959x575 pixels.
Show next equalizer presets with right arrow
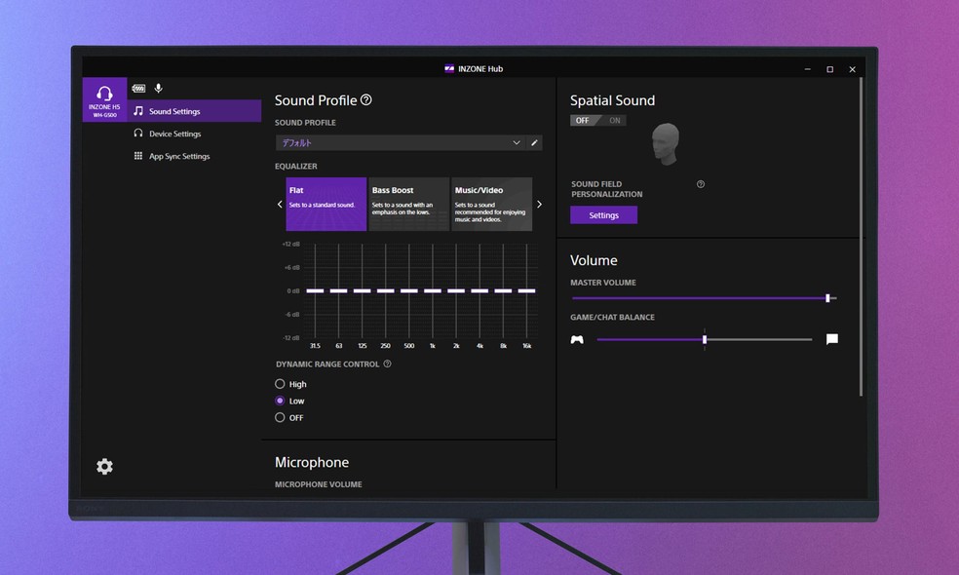pos(539,205)
